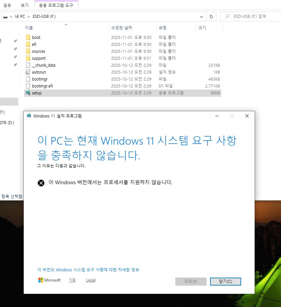Select the autorun setup info file icon
The width and height of the screenshot is (281, 307).
pyautogui.click(x=28, y=72)
